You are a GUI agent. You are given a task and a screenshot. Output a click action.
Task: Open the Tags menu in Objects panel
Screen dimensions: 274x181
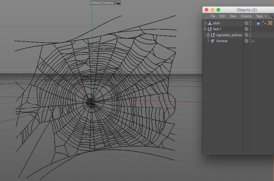(x=259, y=16)
